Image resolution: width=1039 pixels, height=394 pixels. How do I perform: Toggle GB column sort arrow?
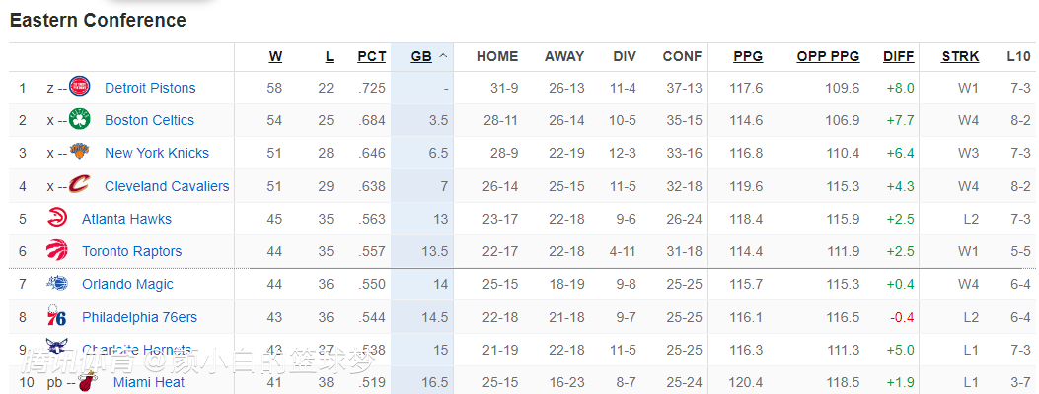443,56
